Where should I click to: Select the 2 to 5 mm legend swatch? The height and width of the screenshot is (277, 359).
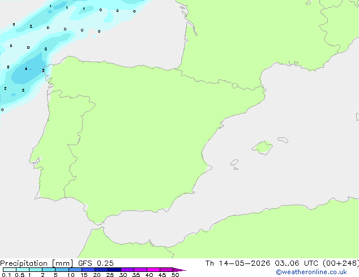point(49,270)
